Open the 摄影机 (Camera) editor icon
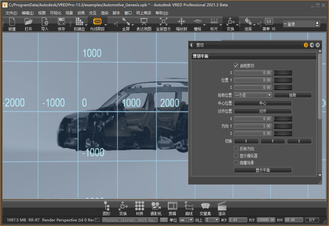Screen dimensions: 329x226 pos(156,206)
